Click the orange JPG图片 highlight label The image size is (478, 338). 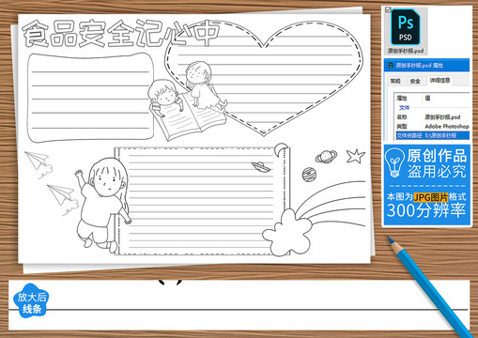point(431,197)
